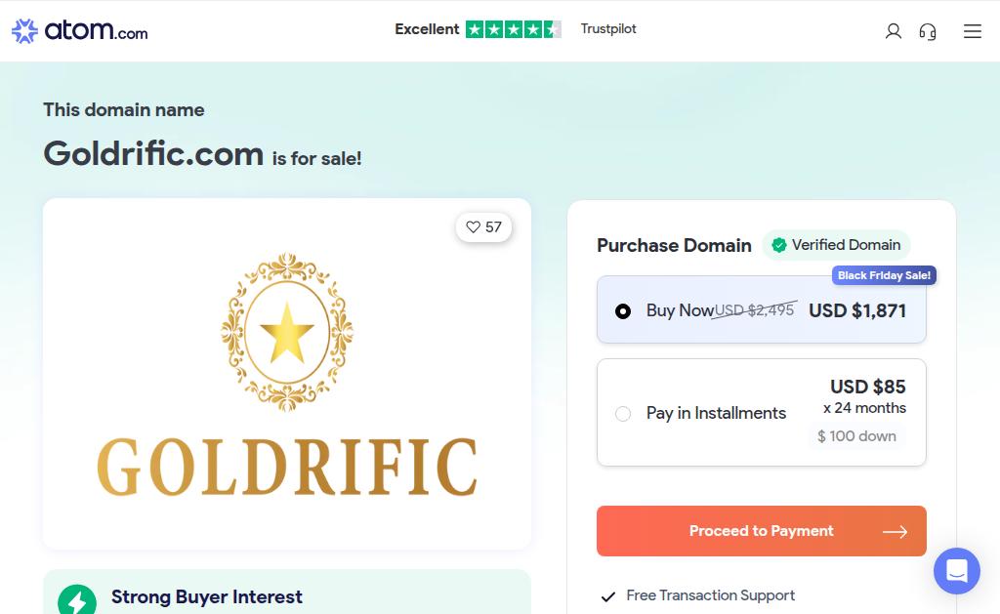Viewport: 1000px width, 614px height.
Task: Click the Trustpilot link text
Action: [x=608, y=29]
